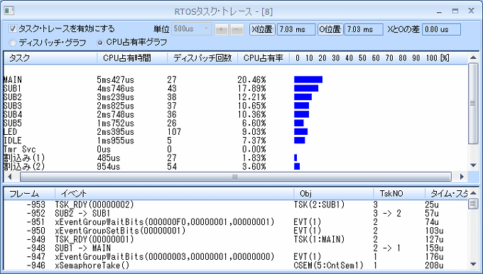Viewport: 483px width, 274px height.
Task: Click task list scroll down arrow
Action: (473, 165)
